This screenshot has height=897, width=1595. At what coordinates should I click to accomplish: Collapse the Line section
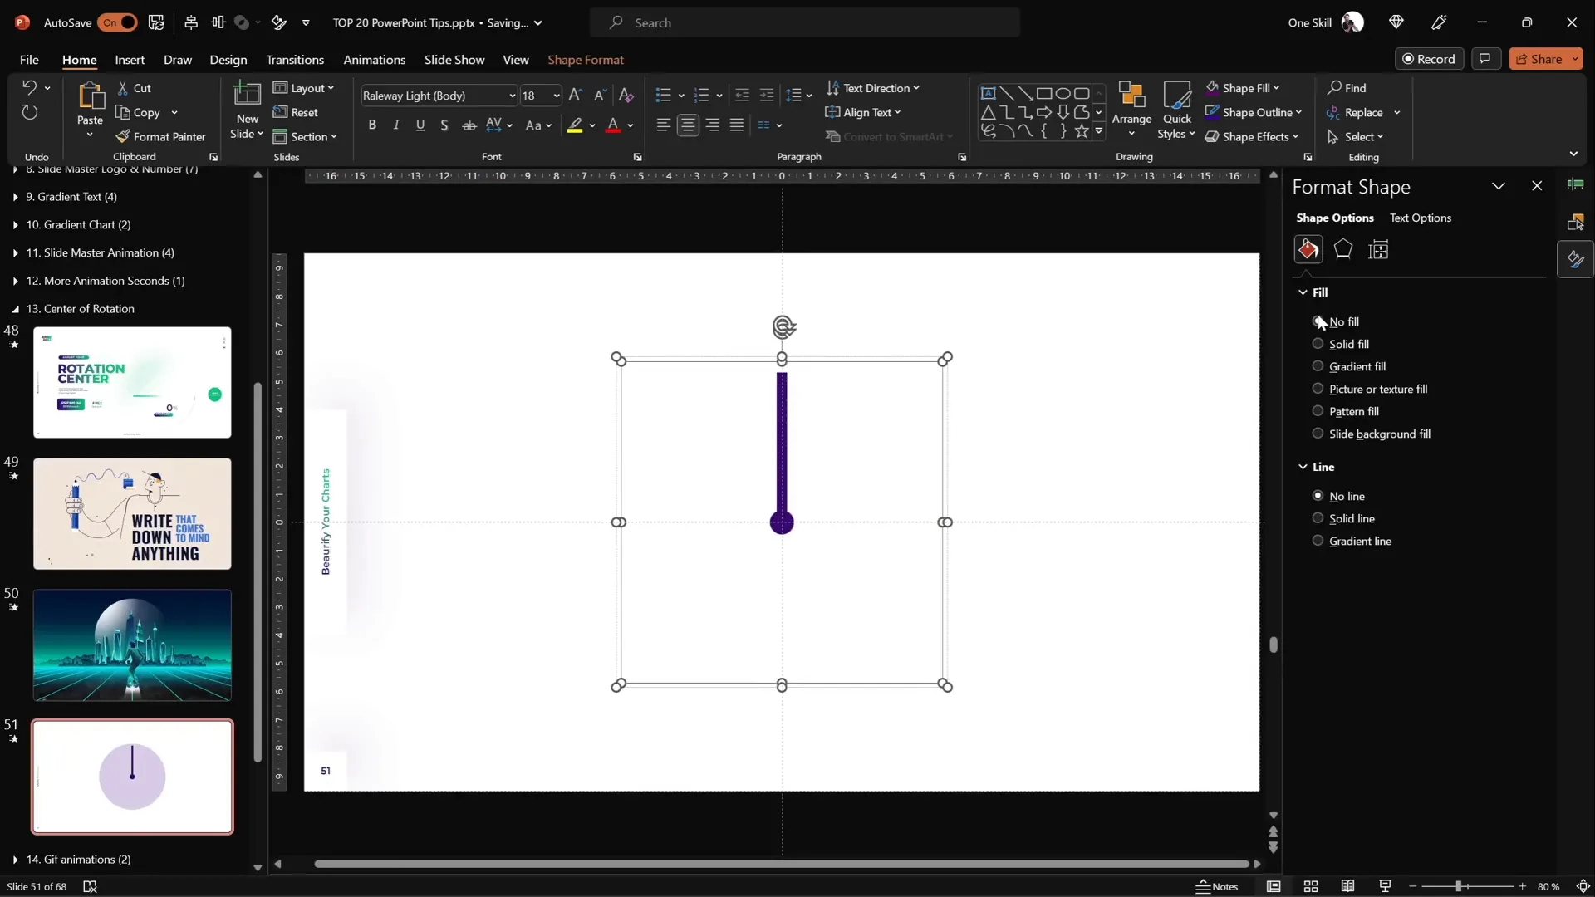1303,467
